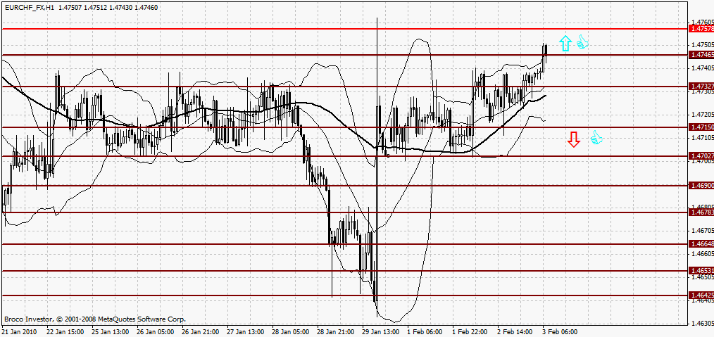This screenshot has width=714, height=337.
Task: Click the 1.47465 price level label
Action: pos(701,55)
